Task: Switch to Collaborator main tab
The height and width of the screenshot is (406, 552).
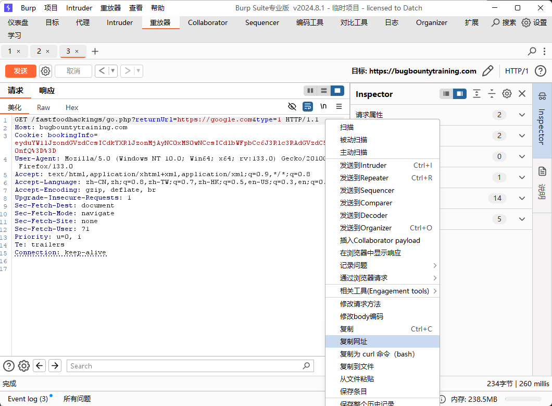Action: [208, 22]
